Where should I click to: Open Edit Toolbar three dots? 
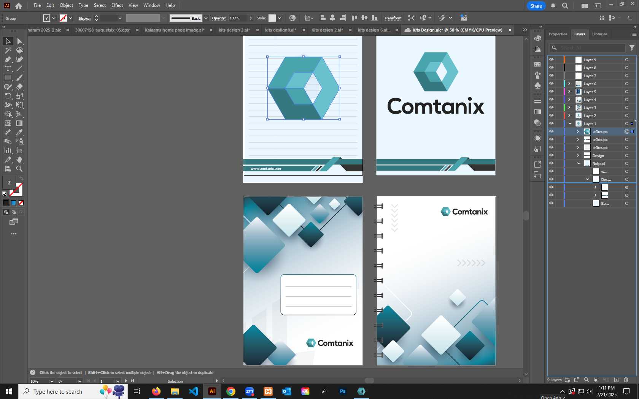coord(14,234)
